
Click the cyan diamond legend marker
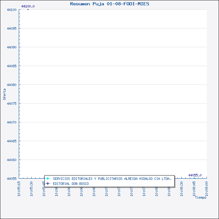tap(48, 179)
